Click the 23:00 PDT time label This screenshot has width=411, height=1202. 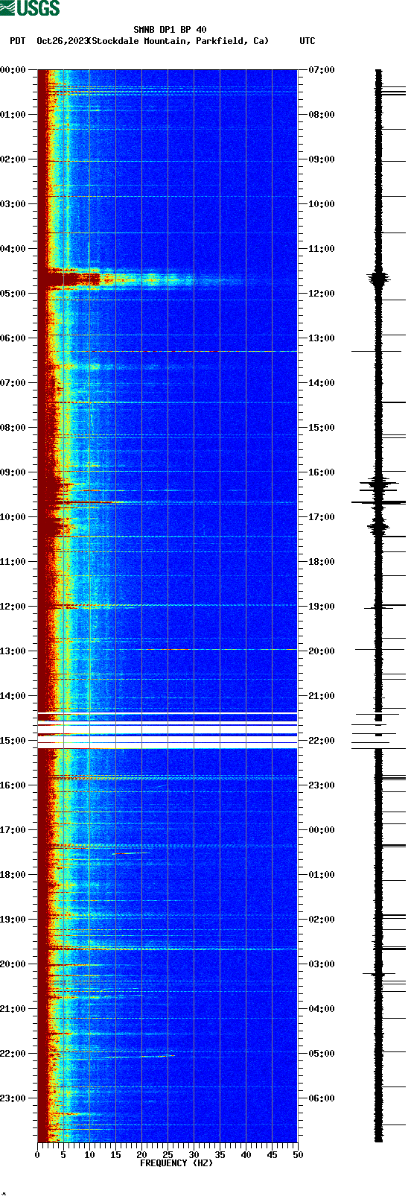click(13, 1098)
